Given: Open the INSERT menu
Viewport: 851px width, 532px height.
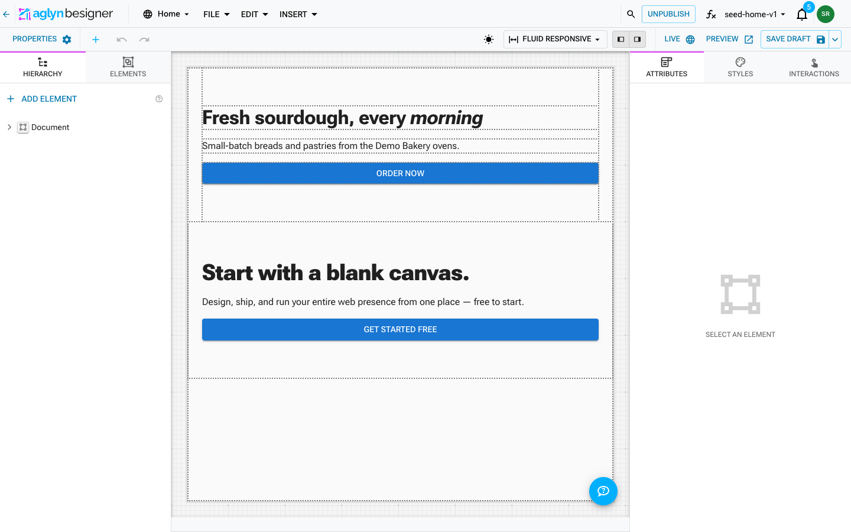Looking at the screenshot, I should coord(298,14).
